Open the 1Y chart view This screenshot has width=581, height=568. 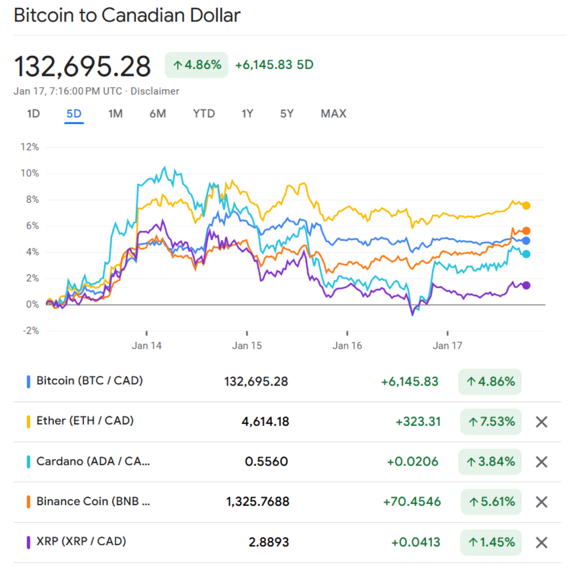click(247, 114)
